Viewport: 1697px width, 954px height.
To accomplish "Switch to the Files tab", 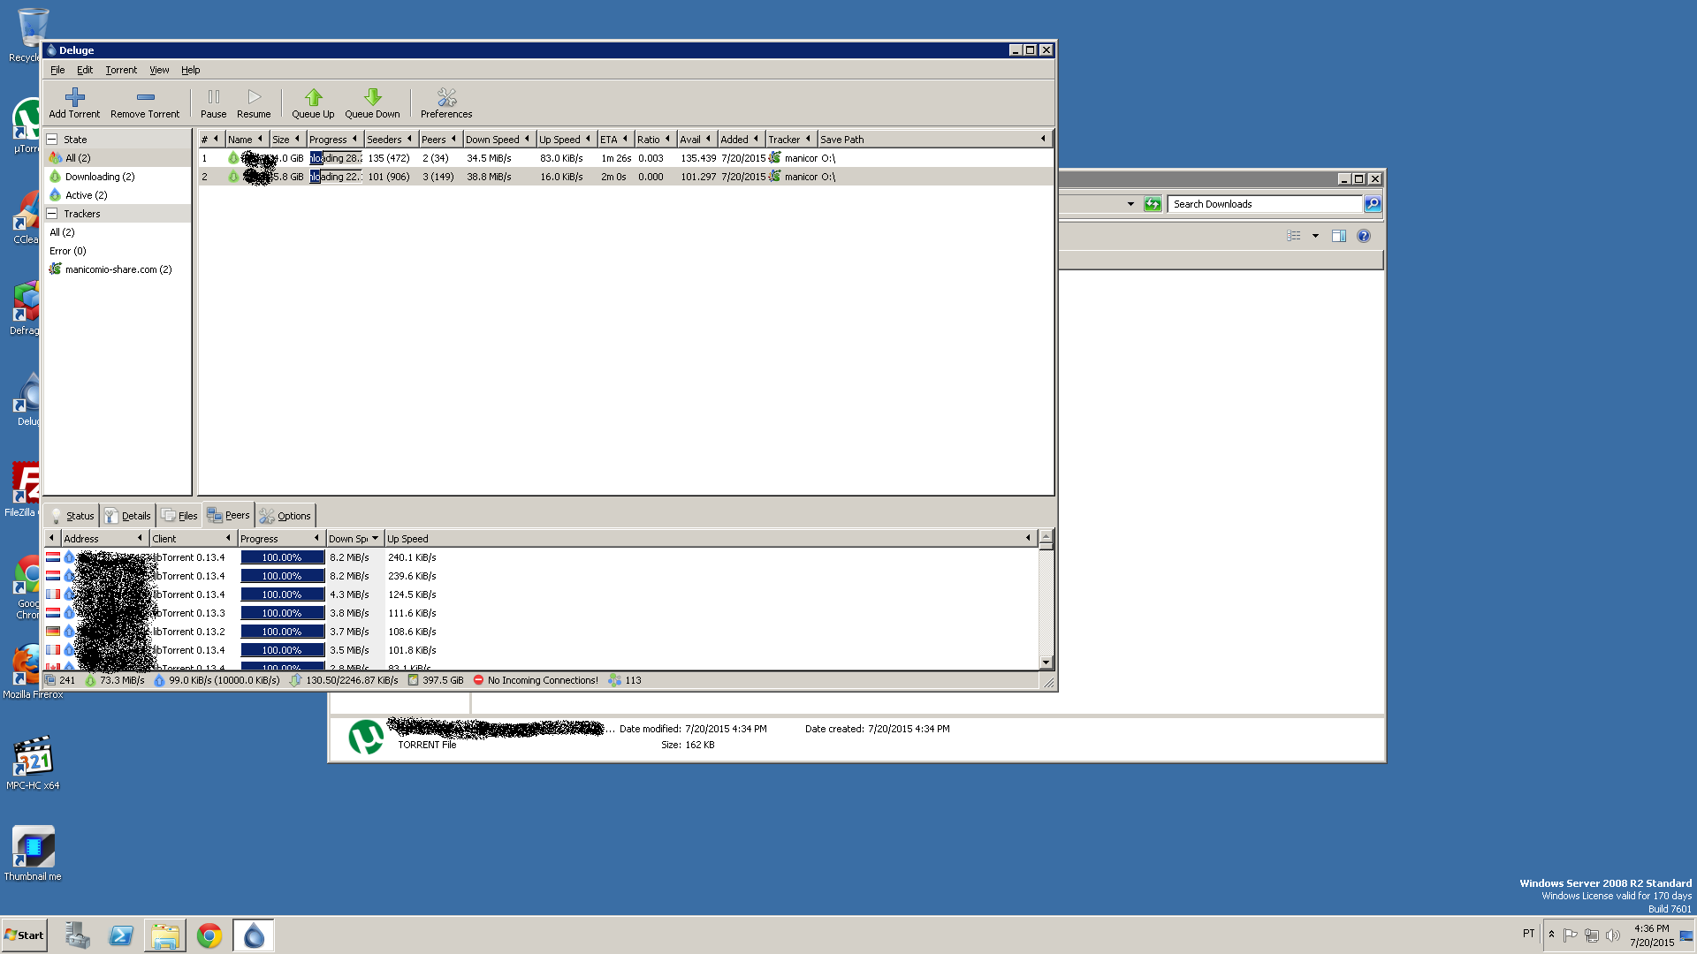I will click(x=180, y=516).
